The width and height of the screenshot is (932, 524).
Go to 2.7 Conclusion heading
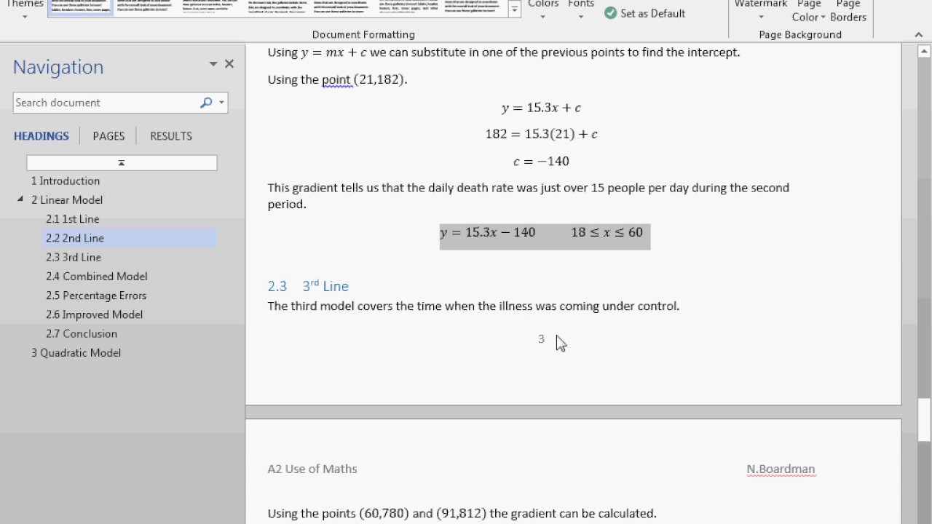click(x=82, y=333)
